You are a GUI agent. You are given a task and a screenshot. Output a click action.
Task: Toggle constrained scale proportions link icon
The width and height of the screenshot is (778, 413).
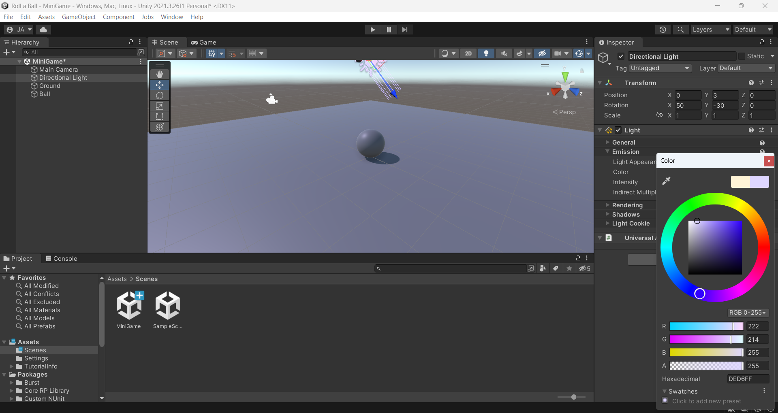click(659, 115)
